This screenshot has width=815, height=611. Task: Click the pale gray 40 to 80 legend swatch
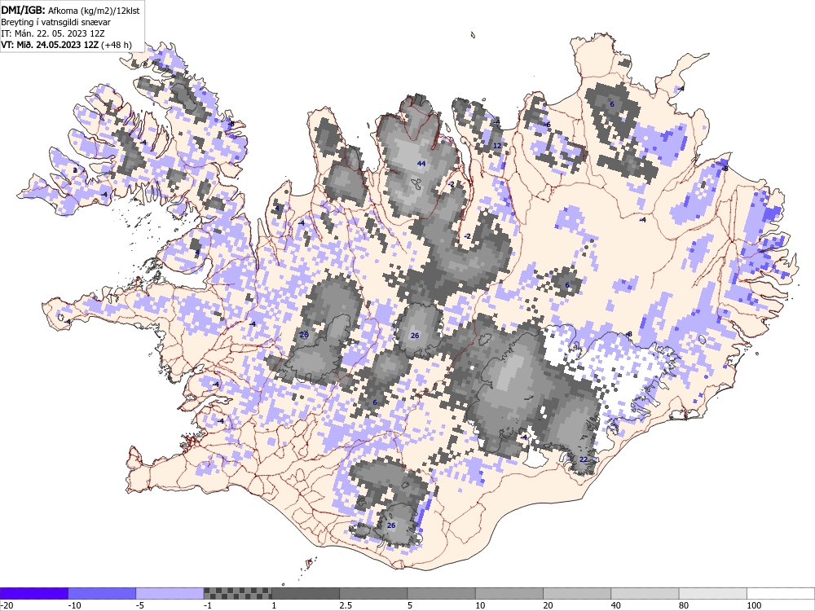pyautogui.click(x=645, y=593)
